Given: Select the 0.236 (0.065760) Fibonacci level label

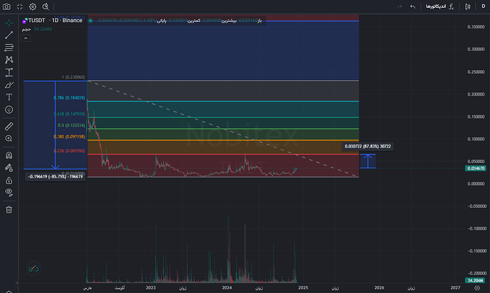Looking at the screenshot, I should 70,150.
